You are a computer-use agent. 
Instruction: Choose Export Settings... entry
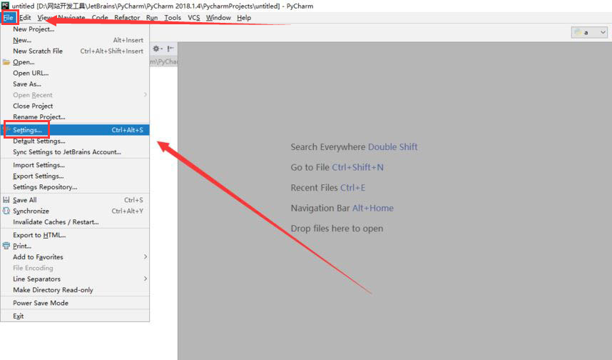tap(75, 176)
